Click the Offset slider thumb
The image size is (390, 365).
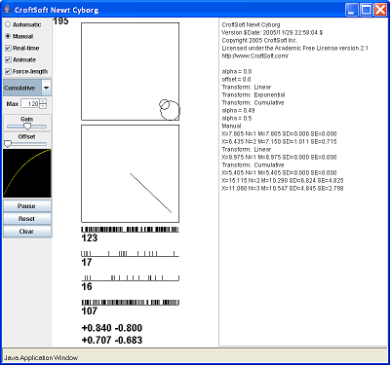click(x=8, y=144)
